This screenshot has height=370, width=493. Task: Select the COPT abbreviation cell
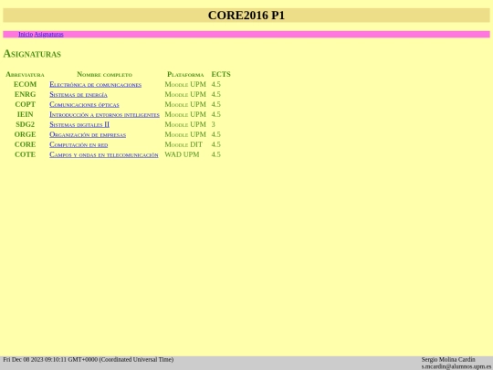[25, 104]
